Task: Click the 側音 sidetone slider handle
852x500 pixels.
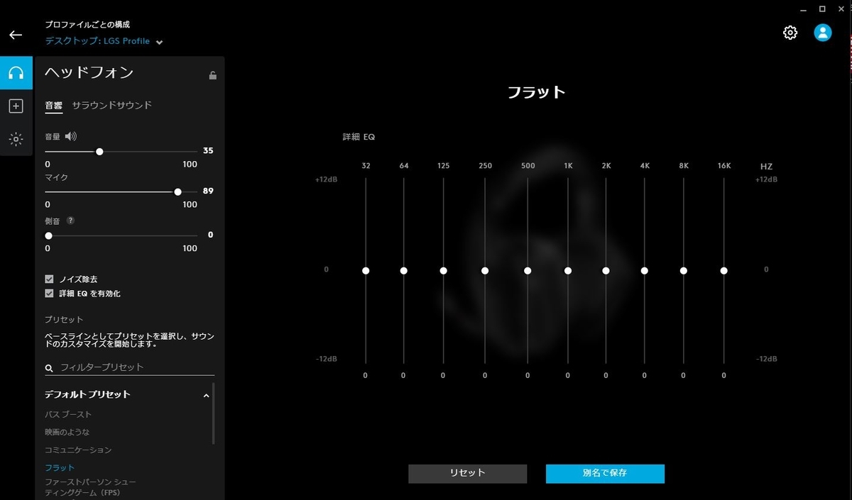Action: click(48, 235)
